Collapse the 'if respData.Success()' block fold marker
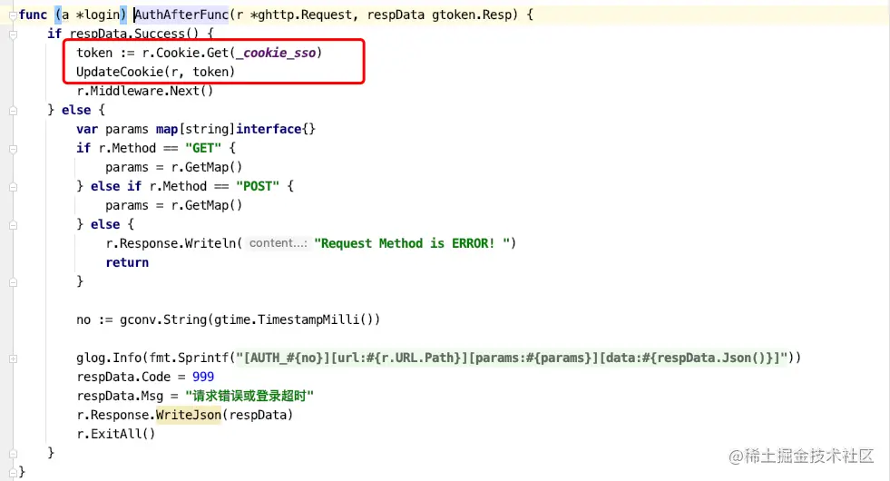The height and width of the screenshot is (481, 890). (13, 34)
